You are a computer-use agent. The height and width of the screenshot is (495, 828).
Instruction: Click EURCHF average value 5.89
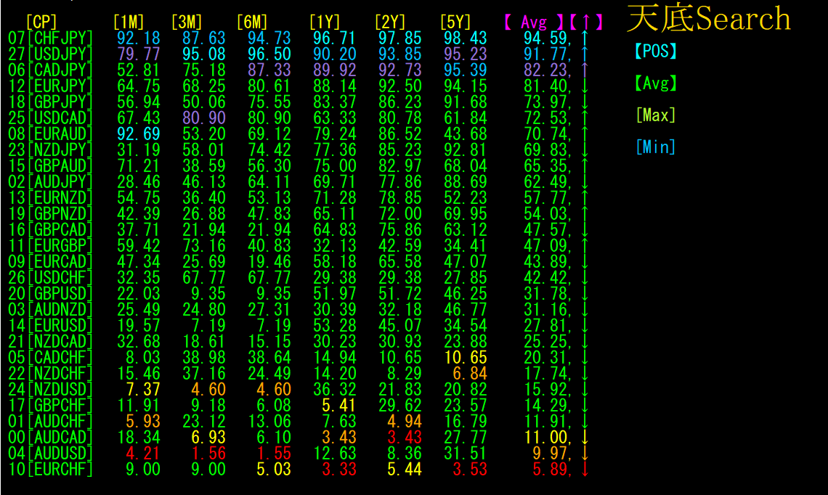click(551, 469)
